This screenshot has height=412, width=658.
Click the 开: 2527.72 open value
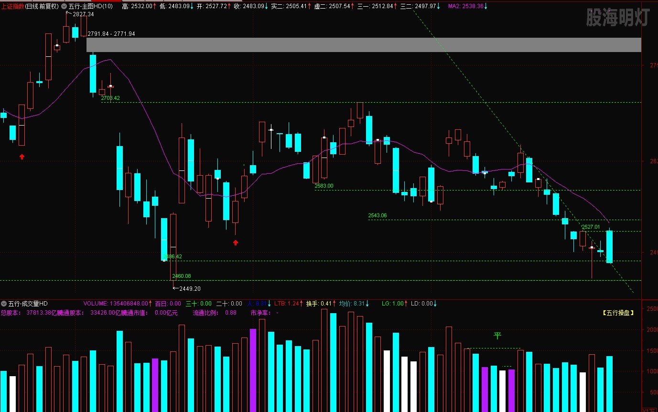214,6
